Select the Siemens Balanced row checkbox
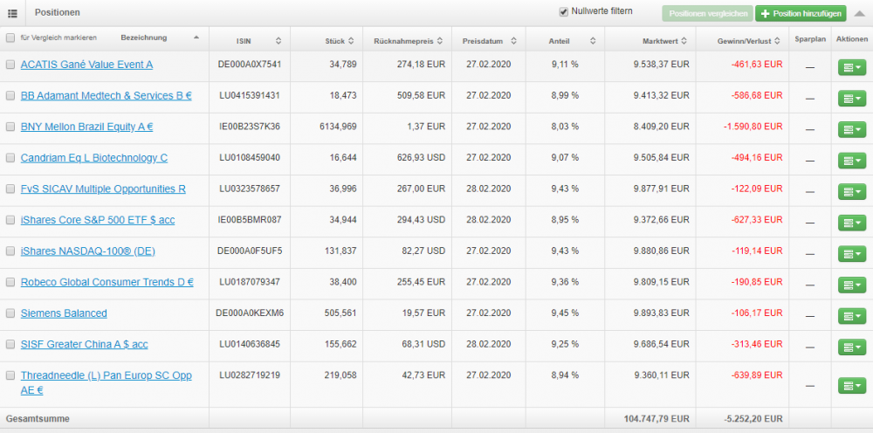The width and height of the screenshot is (873, 433). (x=10, y=313)
